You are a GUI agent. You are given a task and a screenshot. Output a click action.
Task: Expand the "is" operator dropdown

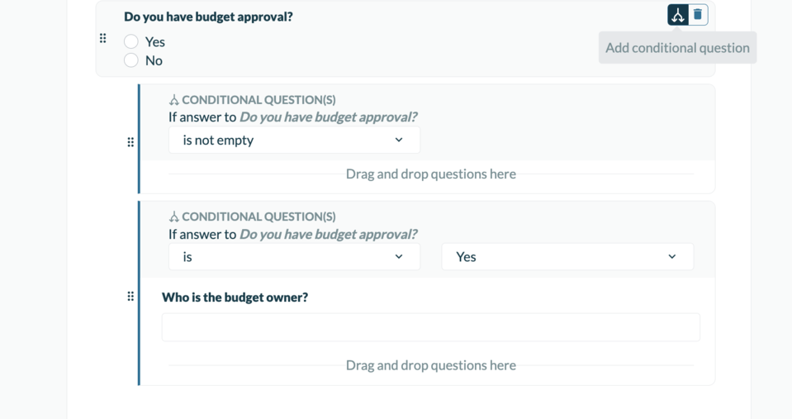(x=294, y=257)
